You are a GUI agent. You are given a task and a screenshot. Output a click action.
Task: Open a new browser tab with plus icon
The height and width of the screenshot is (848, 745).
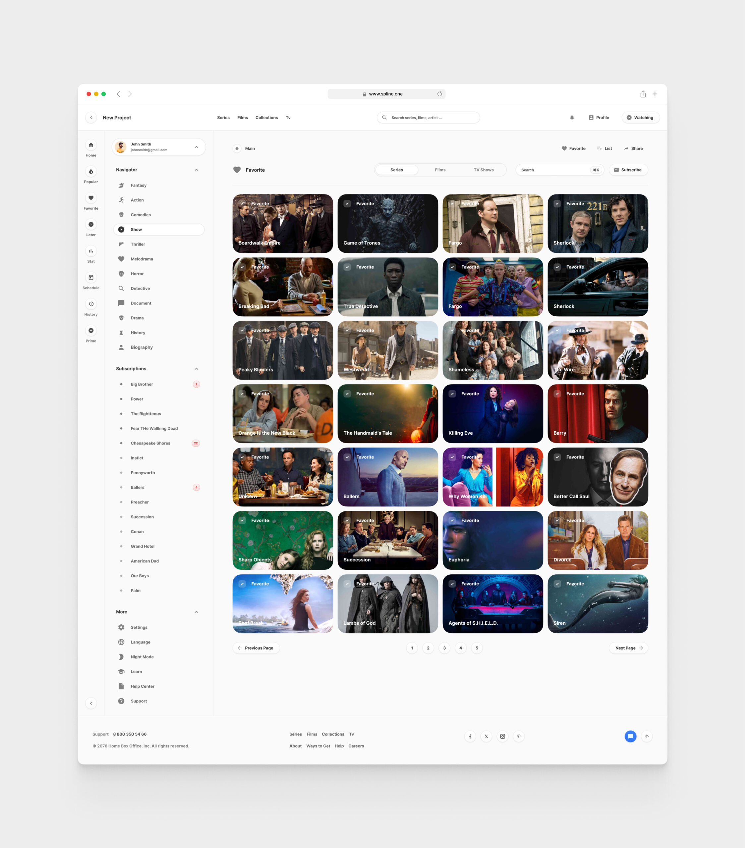click(655, 94)
